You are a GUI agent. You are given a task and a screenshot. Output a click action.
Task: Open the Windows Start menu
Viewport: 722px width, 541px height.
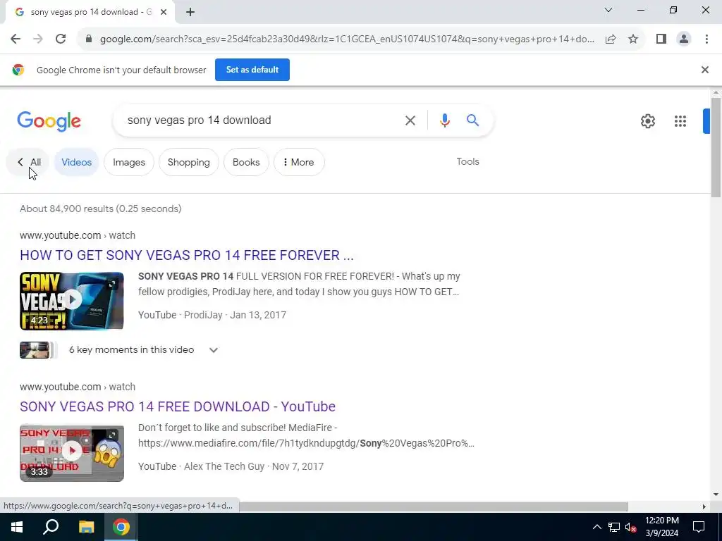coord(17,527)
